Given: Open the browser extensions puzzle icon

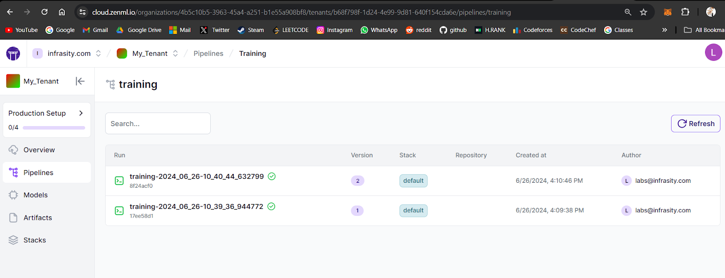Looking at the screenshot, I should point(685,12).
